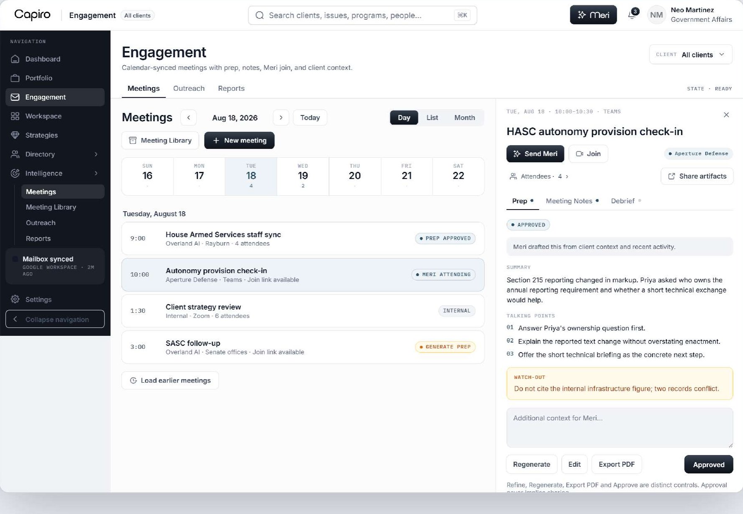The image size is (743, 514).
Task: Click the Strategies diamond icon
Action: pyautogui.click(x=15, y=135)
